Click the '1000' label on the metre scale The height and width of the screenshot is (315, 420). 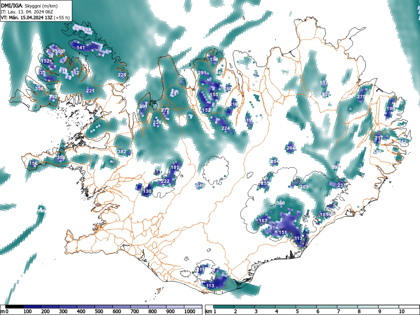tap(190, 312)
